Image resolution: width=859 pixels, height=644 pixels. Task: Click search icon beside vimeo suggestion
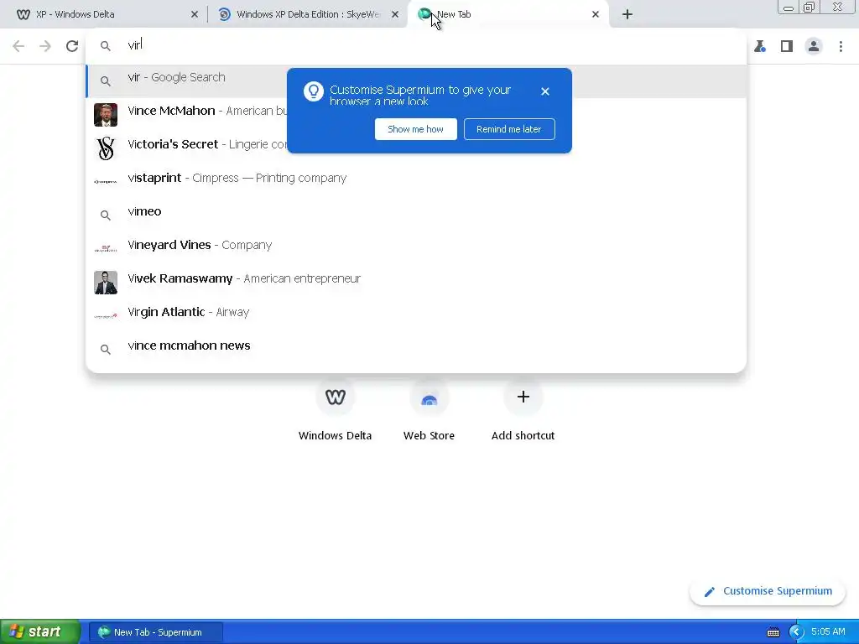point(105,216)
